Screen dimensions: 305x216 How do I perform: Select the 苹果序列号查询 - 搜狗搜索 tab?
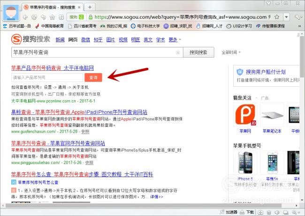(53, 7)
